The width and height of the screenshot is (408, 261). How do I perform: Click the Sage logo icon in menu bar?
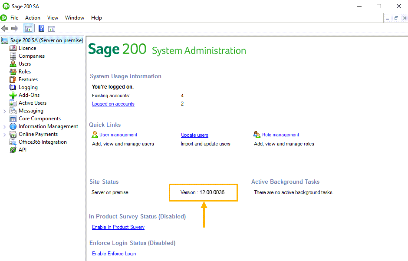tap(3, 18)
